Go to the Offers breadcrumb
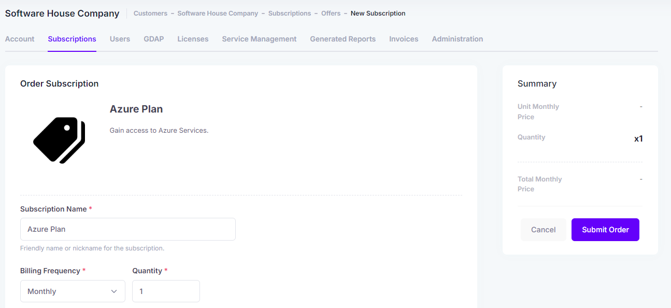This screenshot has height=308, width=671. point(331,13)
